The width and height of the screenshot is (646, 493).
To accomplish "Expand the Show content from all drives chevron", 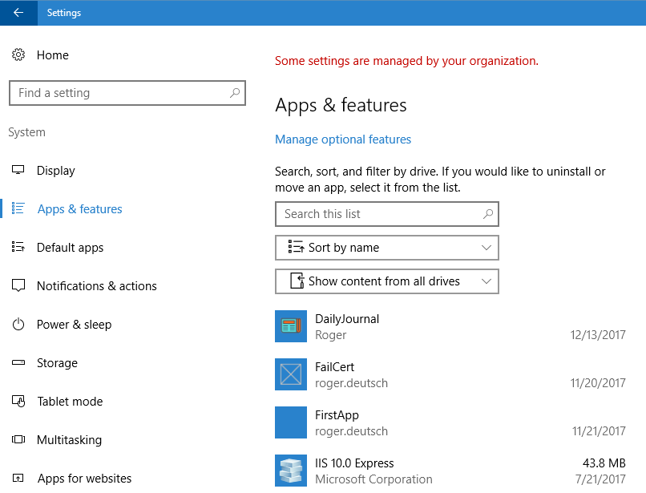I will [487, 281].
